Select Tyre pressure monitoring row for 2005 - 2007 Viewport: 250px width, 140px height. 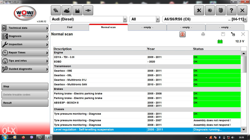(147, 120)
